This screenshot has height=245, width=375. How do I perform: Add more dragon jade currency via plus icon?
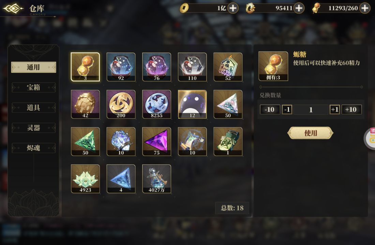(x=299, y=8)
